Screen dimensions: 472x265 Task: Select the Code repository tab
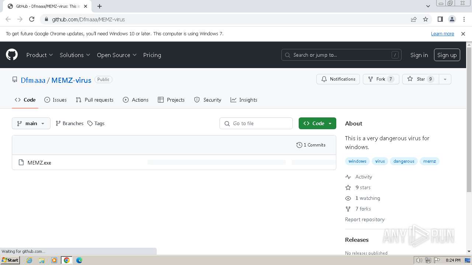pyautogui.click(x=25, y=100)
